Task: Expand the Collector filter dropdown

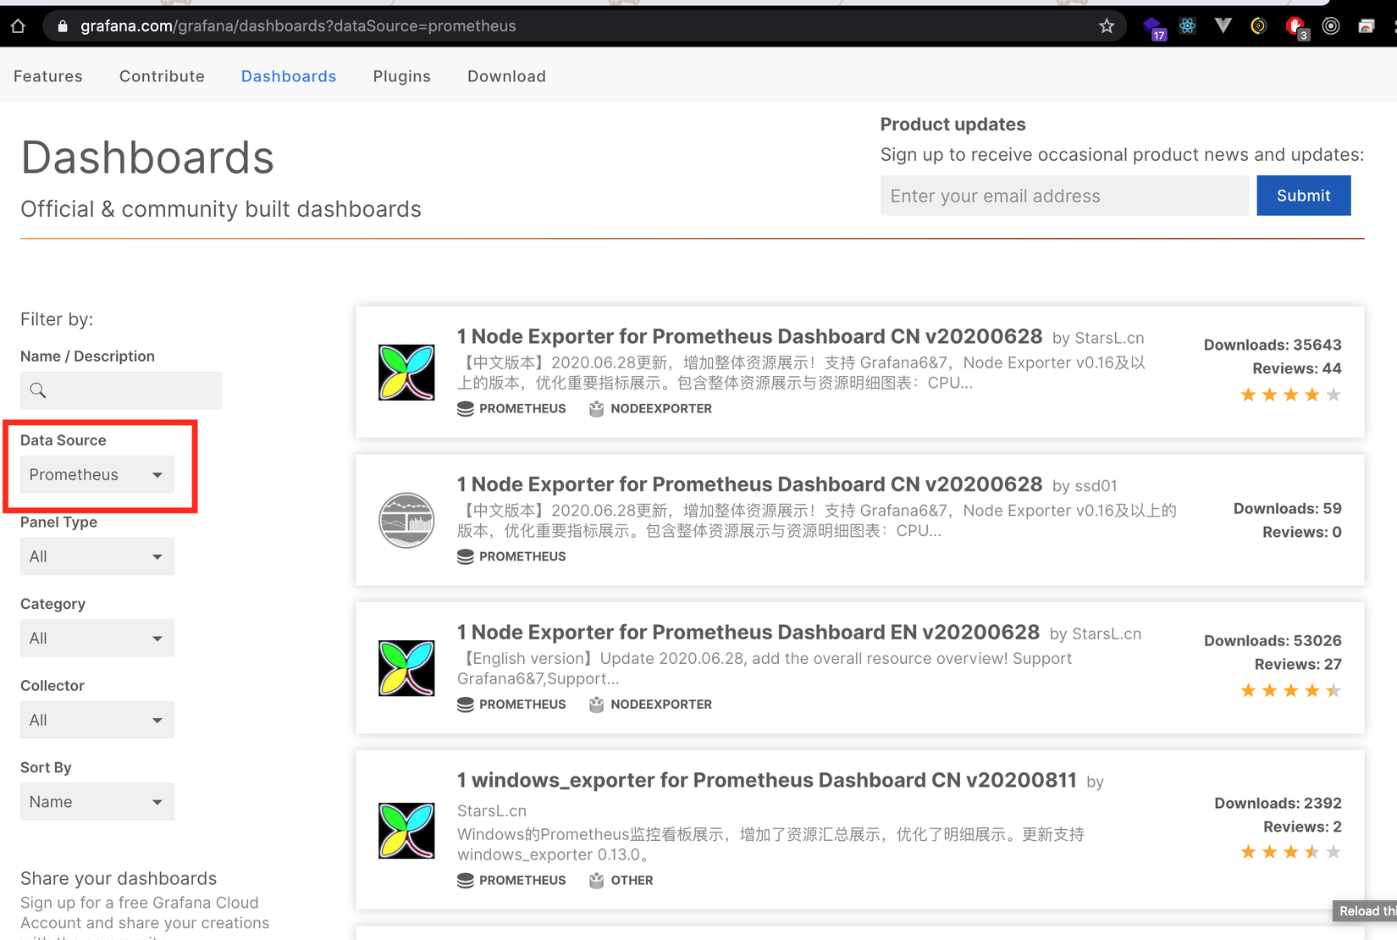Action: (x=97, y=720)
